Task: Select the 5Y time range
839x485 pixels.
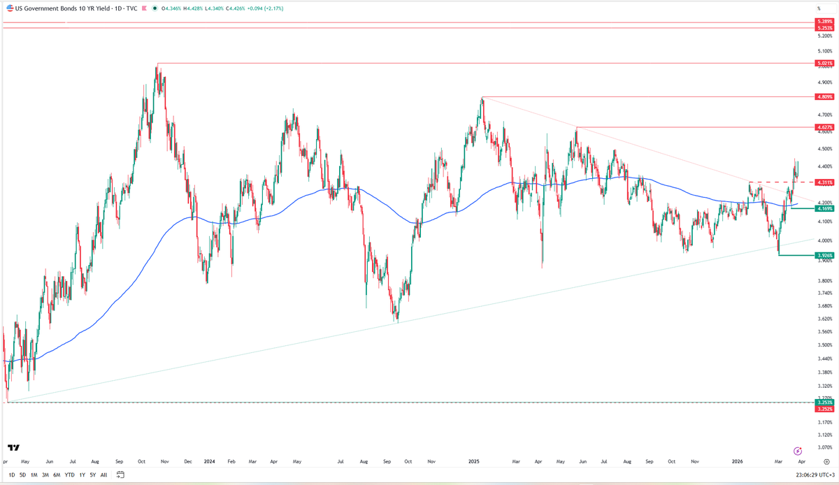Action: 93,475
